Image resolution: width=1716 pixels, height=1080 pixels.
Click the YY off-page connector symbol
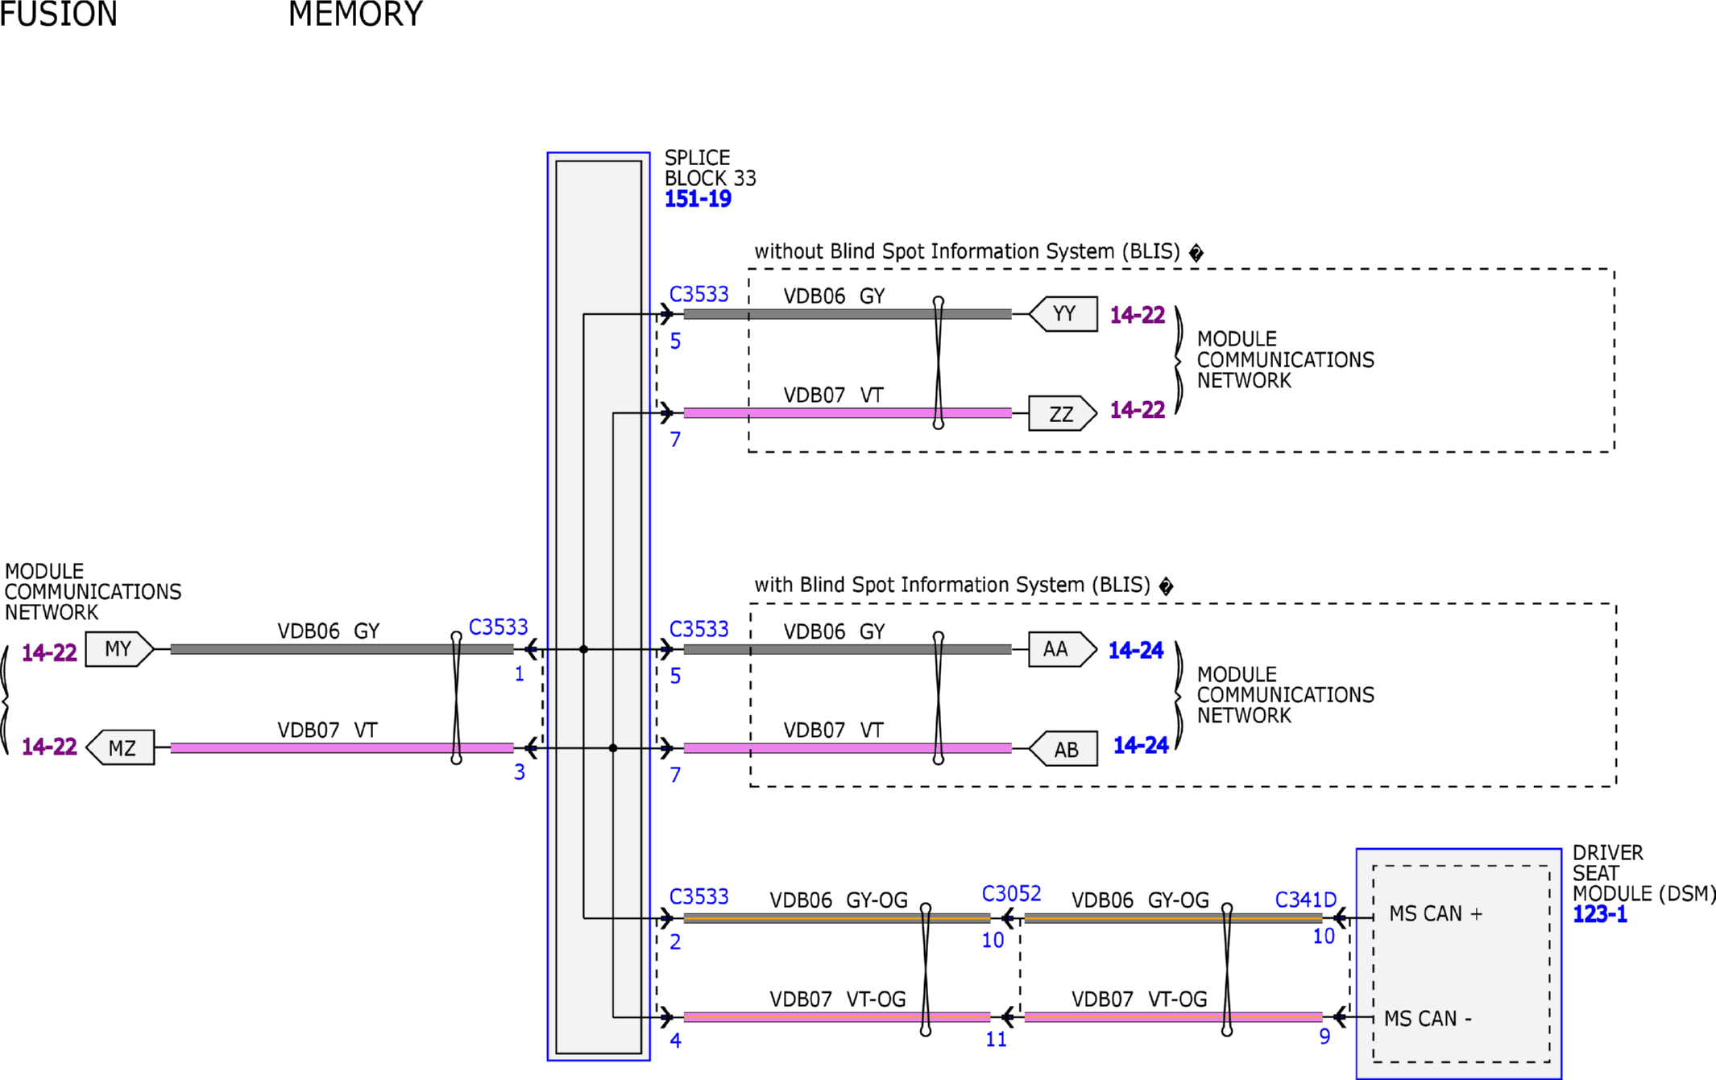click(1063, 314)
